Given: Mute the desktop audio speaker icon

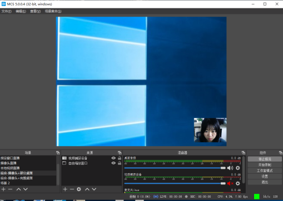Looking at the screenshot, I should pyautogui.click(x=230, y=168).
